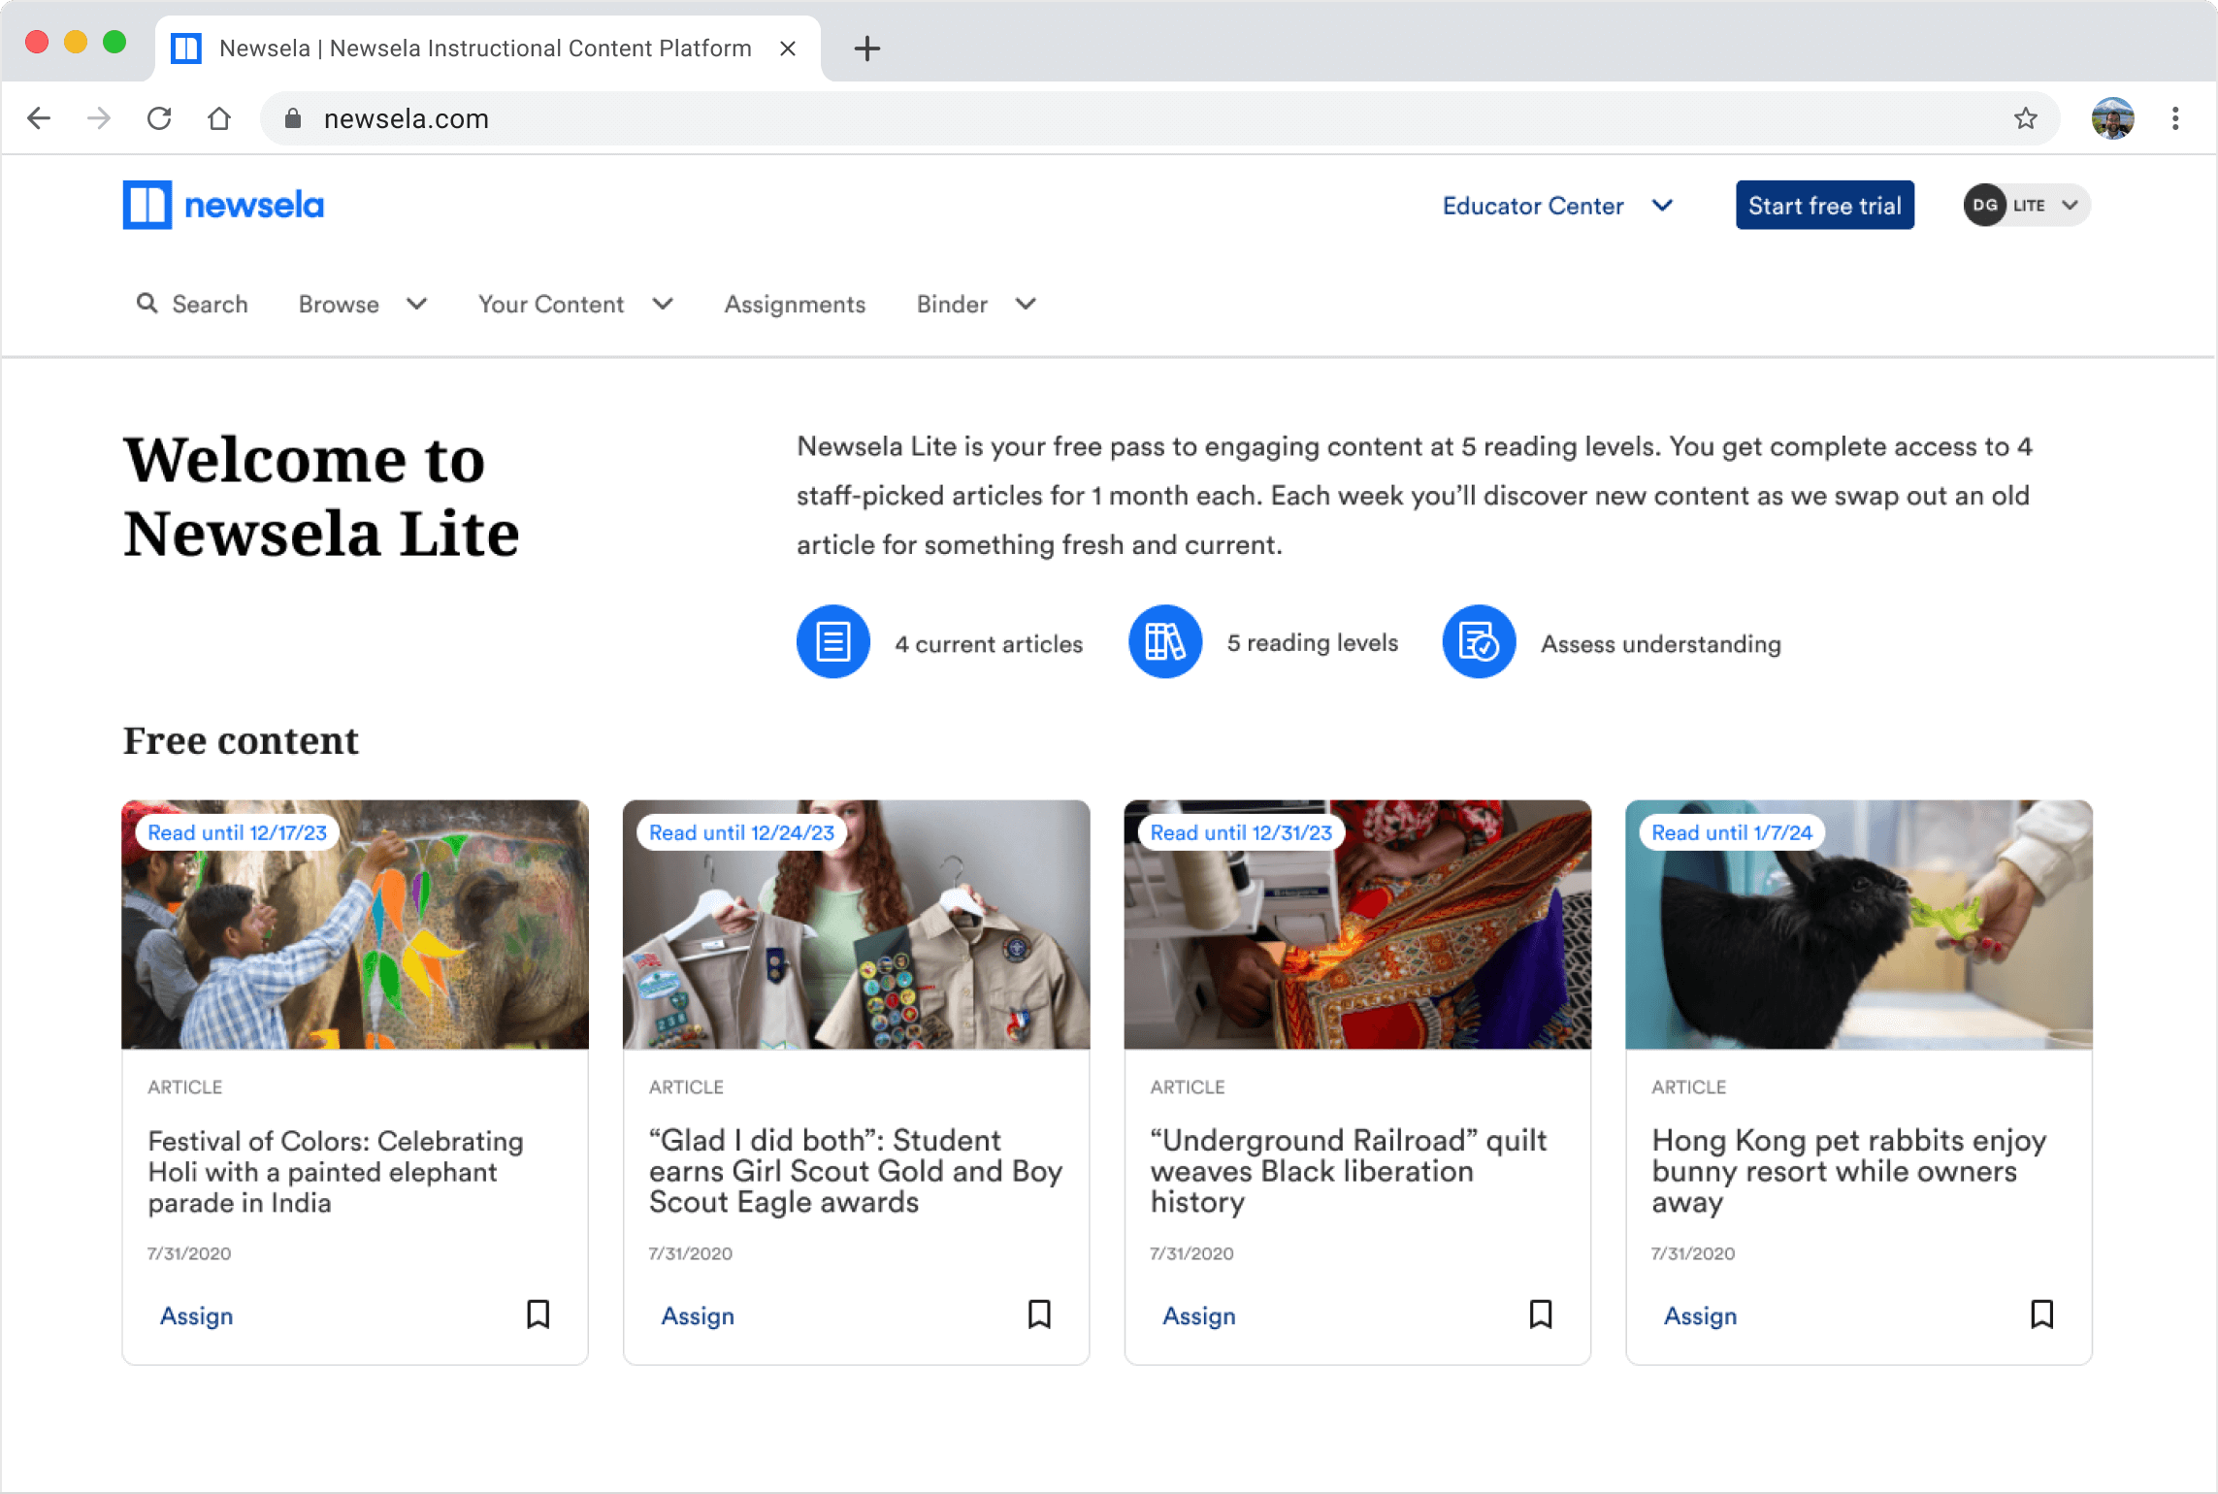Bookmark this page with the star icon
This screenshot has width=2218, height=1494.
(2025, 118)
